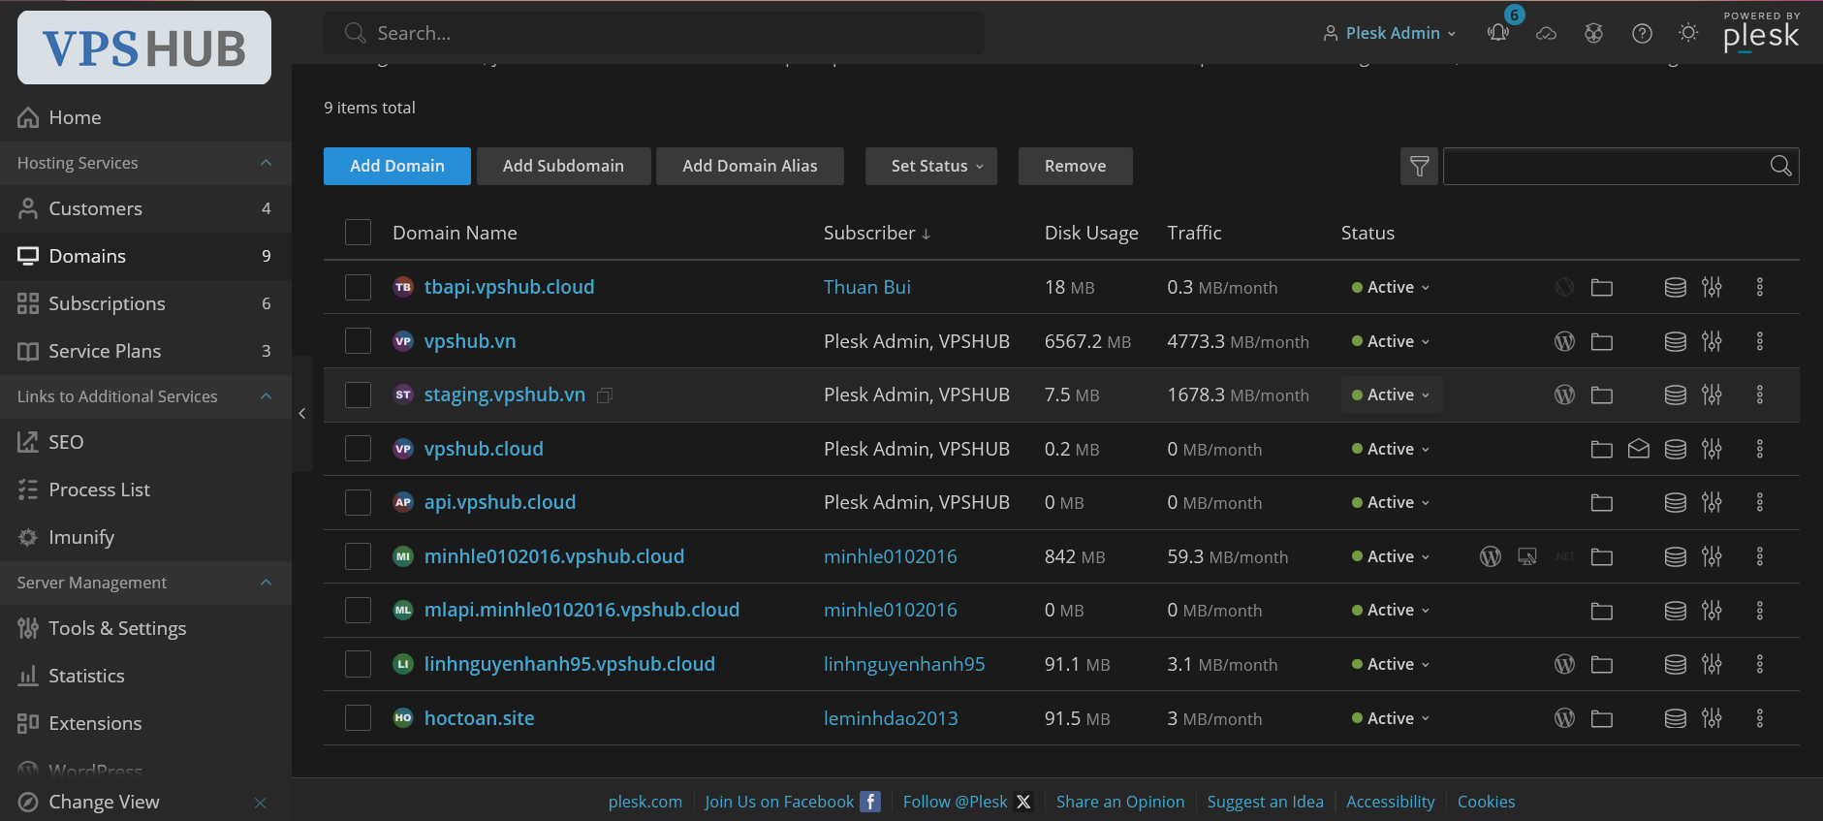1823x821 pixels.
Task: Open Service Plans in sidebar
Action: pyautogui.click(x=145, y=351)
